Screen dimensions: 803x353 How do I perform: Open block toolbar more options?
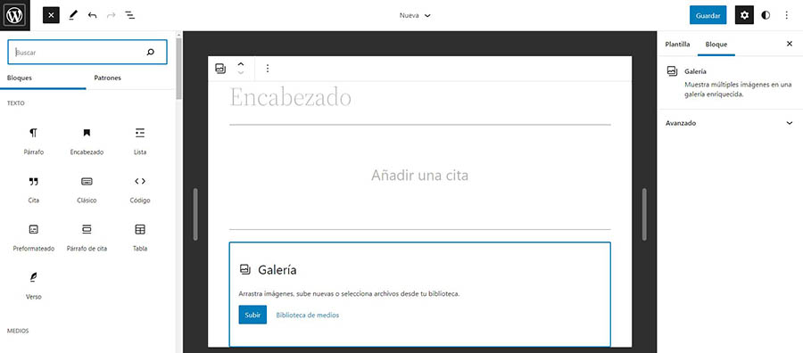tap(268, 69)
